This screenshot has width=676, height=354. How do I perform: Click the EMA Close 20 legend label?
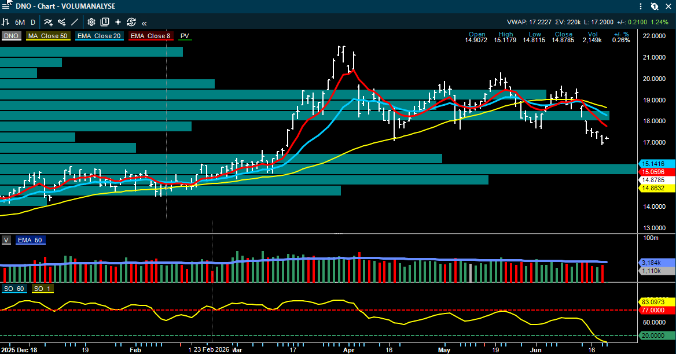(99, 36)
